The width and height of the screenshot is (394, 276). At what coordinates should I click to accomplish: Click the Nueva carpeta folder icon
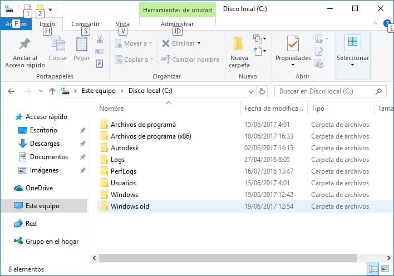[x=239, y=44]
